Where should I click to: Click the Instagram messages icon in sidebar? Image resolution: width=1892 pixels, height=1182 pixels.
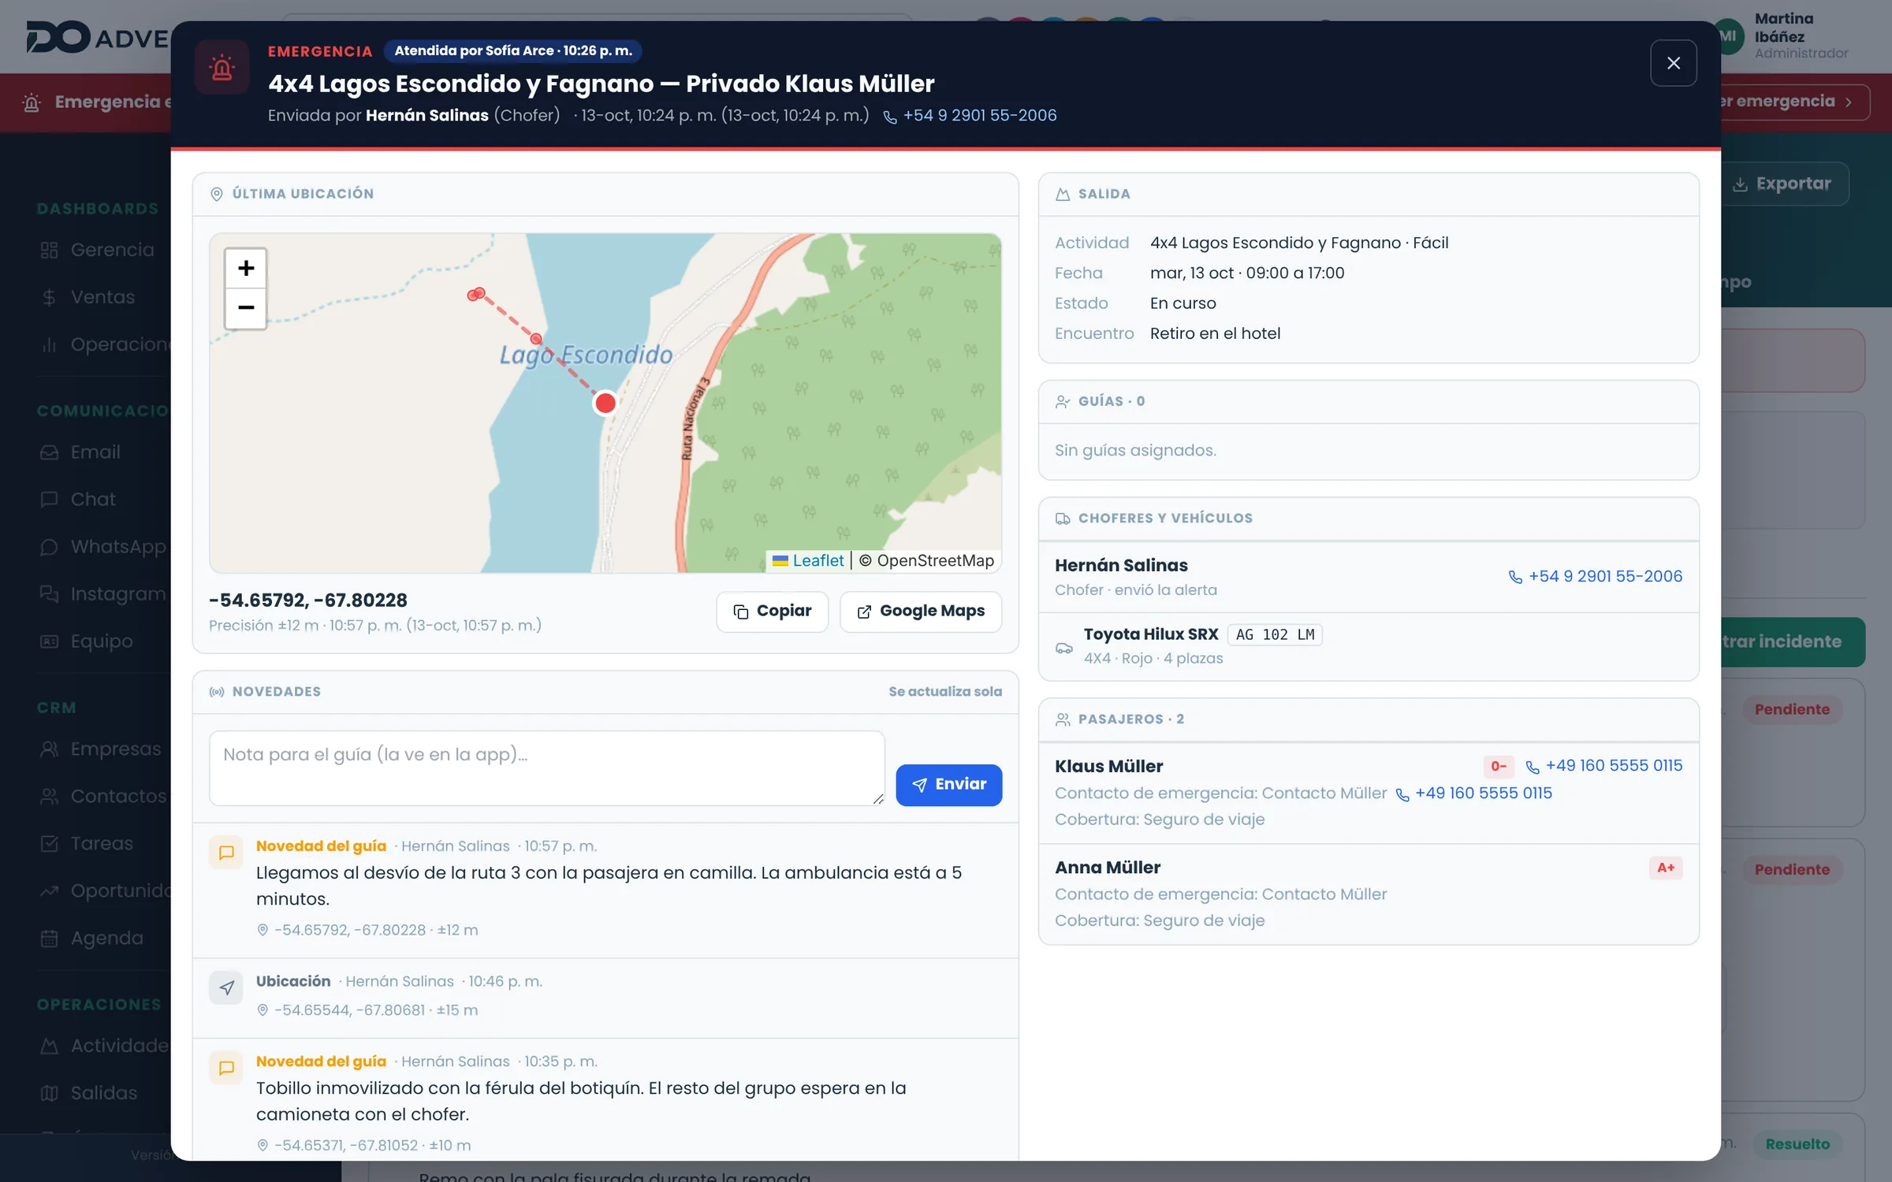click(49, 595)
